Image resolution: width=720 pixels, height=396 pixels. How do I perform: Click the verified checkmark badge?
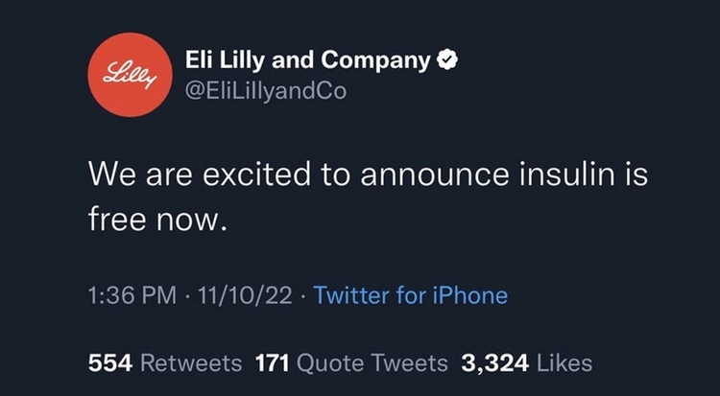447,60
